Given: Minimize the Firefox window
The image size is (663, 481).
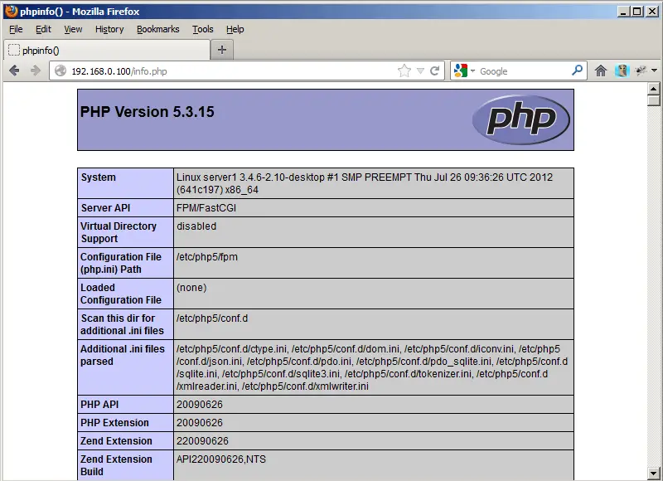Looking at the screenshot, I should (x=623, y=12).
